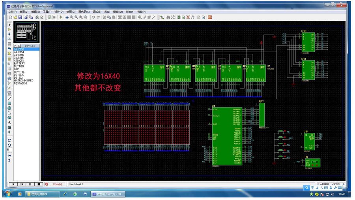This screenshot has width=355, height=200.
Task: Click the 'P' pick devices button
Action: coord(15,46)
